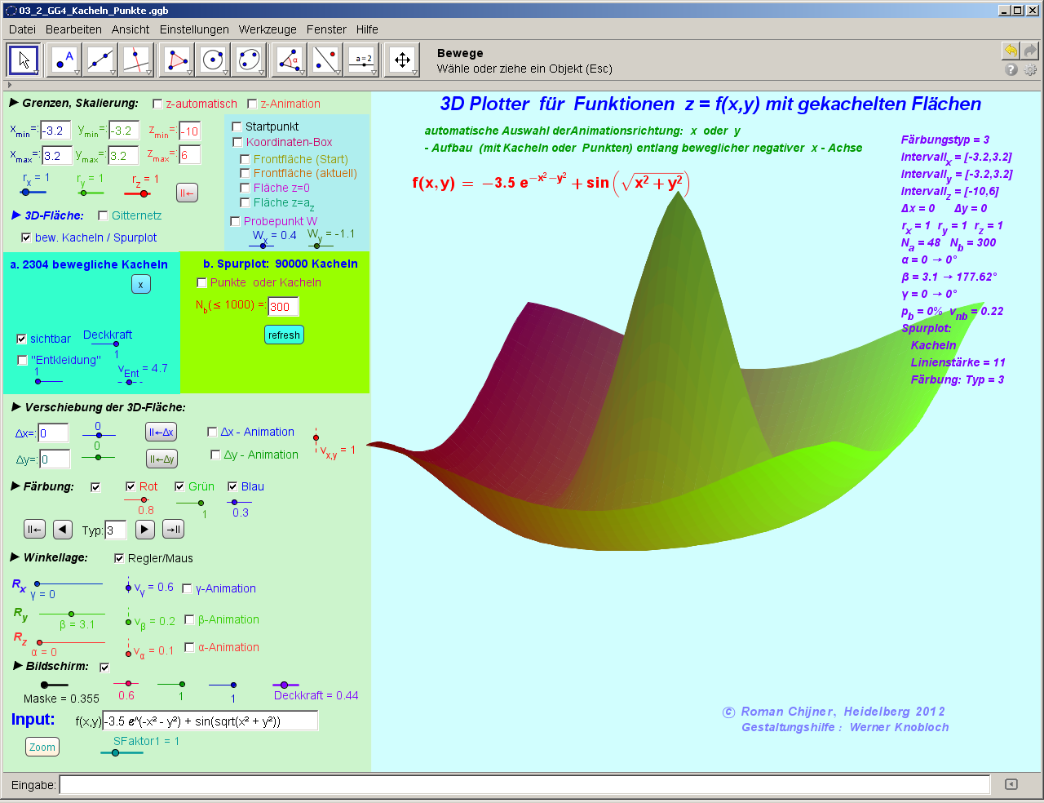Toggle the Gitternetz checkbox

[x=103, y=215]
